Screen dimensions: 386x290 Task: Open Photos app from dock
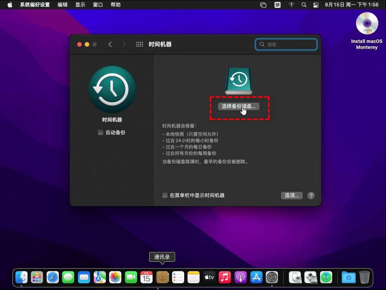tap(115, 278)
